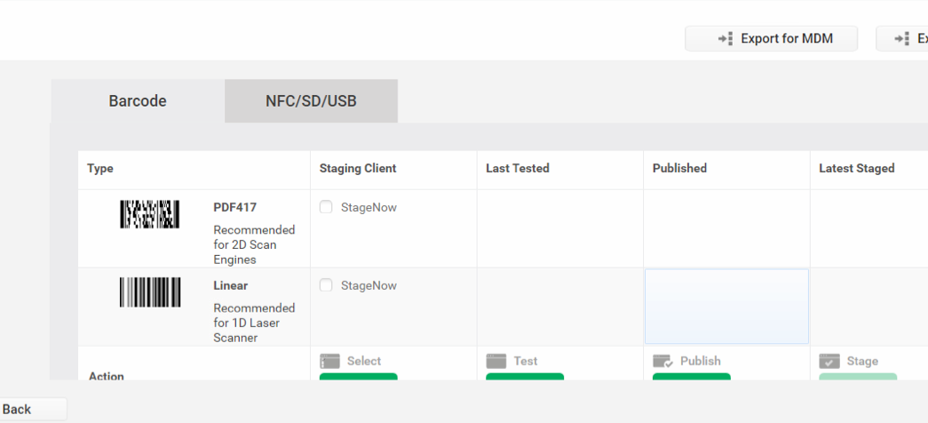Click the Select action icon
The image size is (928, 423).
pos(329,361)
